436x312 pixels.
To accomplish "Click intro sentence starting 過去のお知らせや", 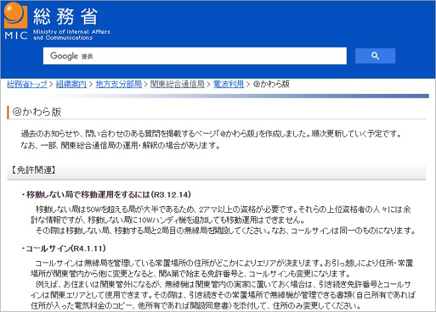I will [x=211, y=134].
